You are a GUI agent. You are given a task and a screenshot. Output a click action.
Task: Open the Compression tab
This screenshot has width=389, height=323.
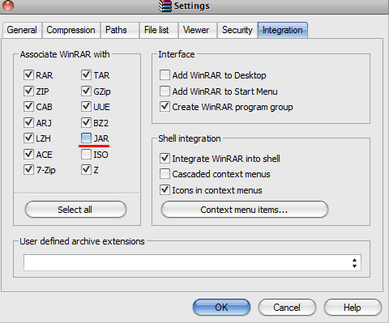click(x=71, y=30)
